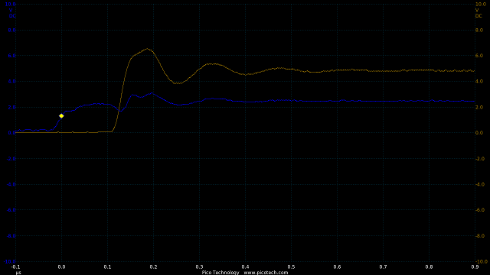This screenshot has width=490, height=275.
Task: Click the 0.5 time axis label
Action: point(291,267)
